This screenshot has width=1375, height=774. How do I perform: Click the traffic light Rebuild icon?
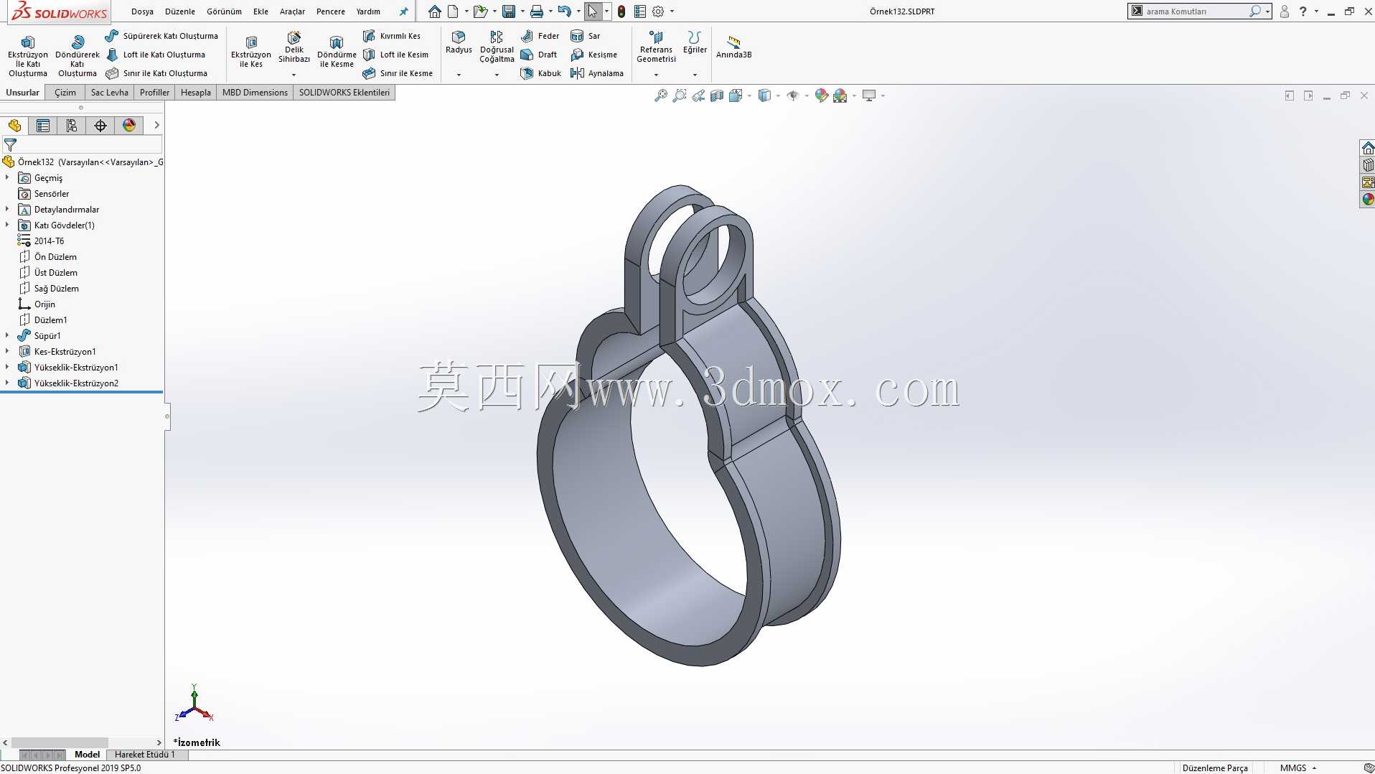[x=621, y=11]
